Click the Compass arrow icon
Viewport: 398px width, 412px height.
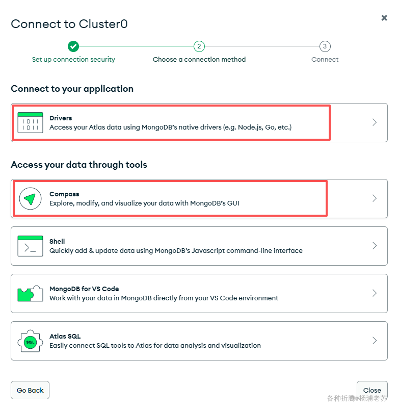coord(30,198)
